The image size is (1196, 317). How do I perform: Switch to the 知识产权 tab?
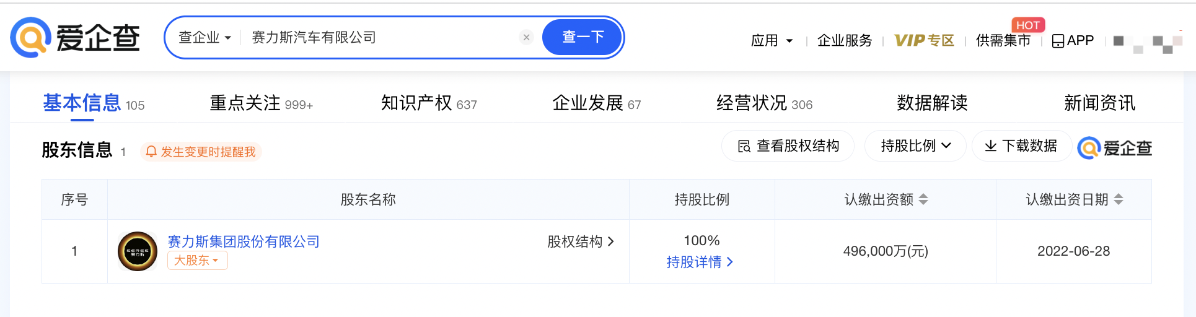pos(429,103)
